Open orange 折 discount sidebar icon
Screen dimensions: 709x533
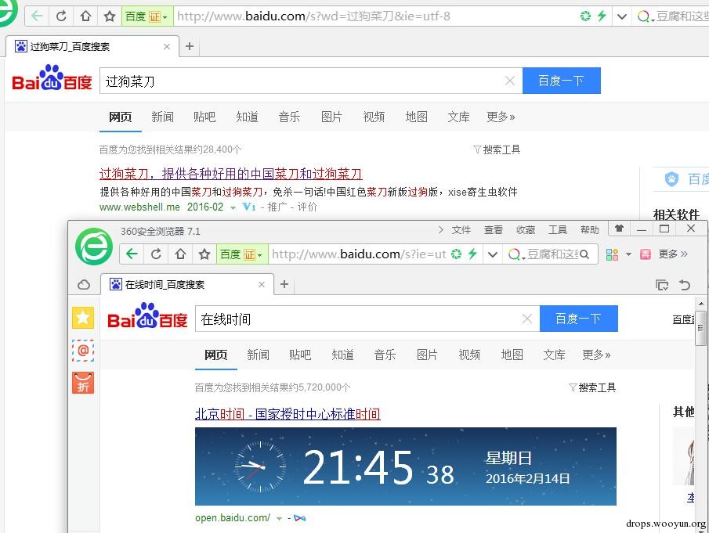83,383
